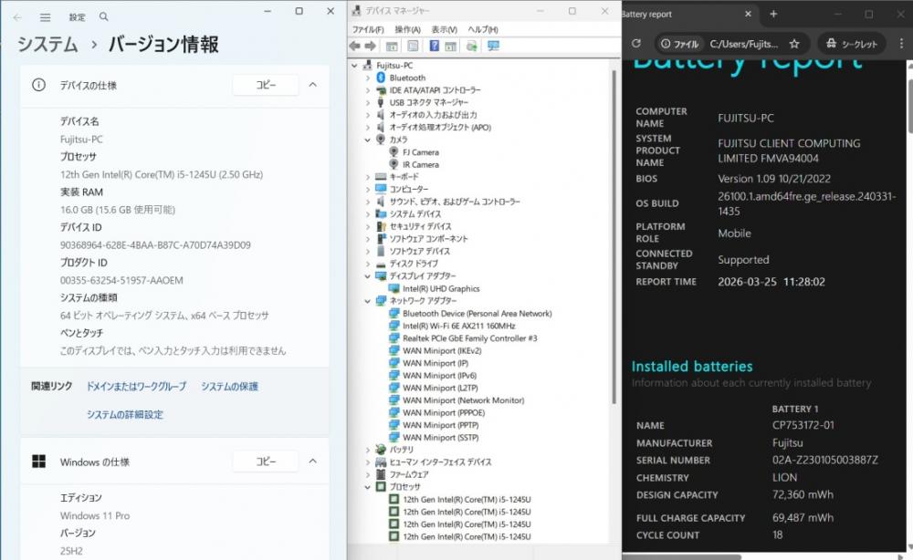Select Bluetooth Device (Personal Area Network)
The height and width of the screenshot is (560, 913).
[x=477, y=314]
